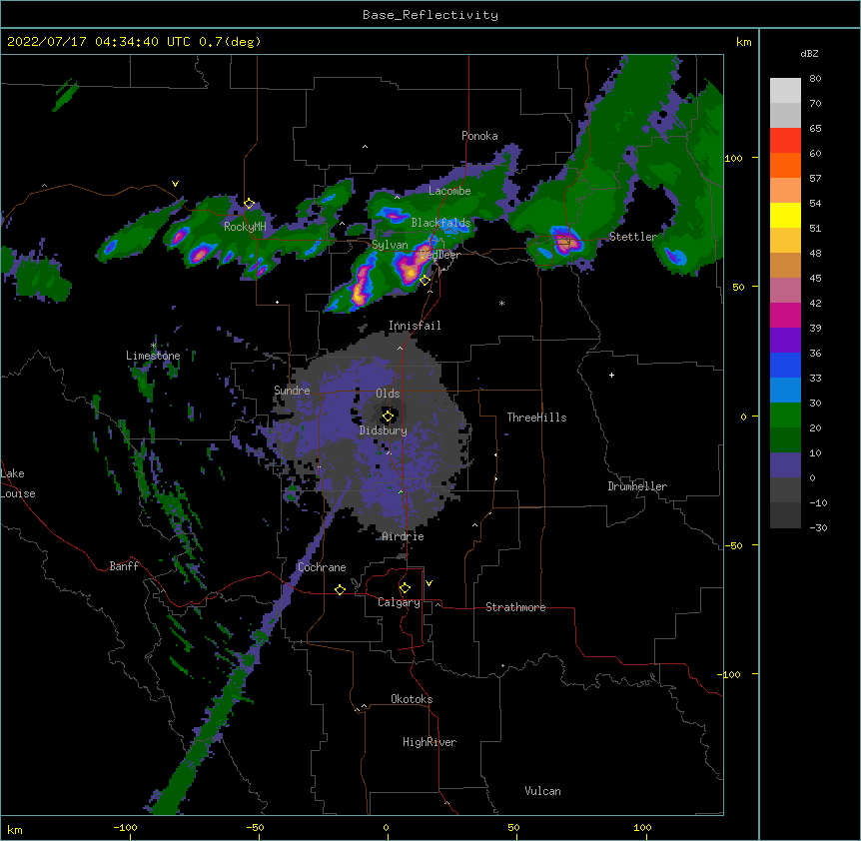Click the km unit label at bottom-left
The height and width of the screenshot is (841, 861).
15,830
